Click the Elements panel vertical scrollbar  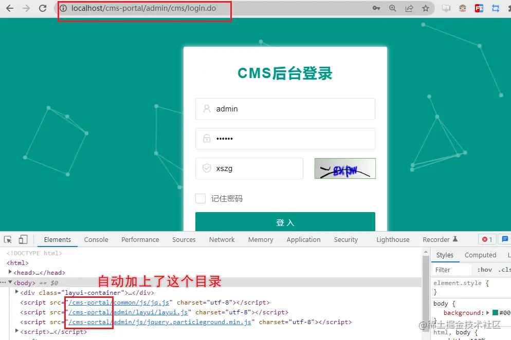(426, 293)
